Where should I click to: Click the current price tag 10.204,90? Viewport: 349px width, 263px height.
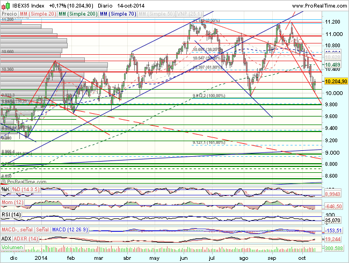(x=336, y=81)
